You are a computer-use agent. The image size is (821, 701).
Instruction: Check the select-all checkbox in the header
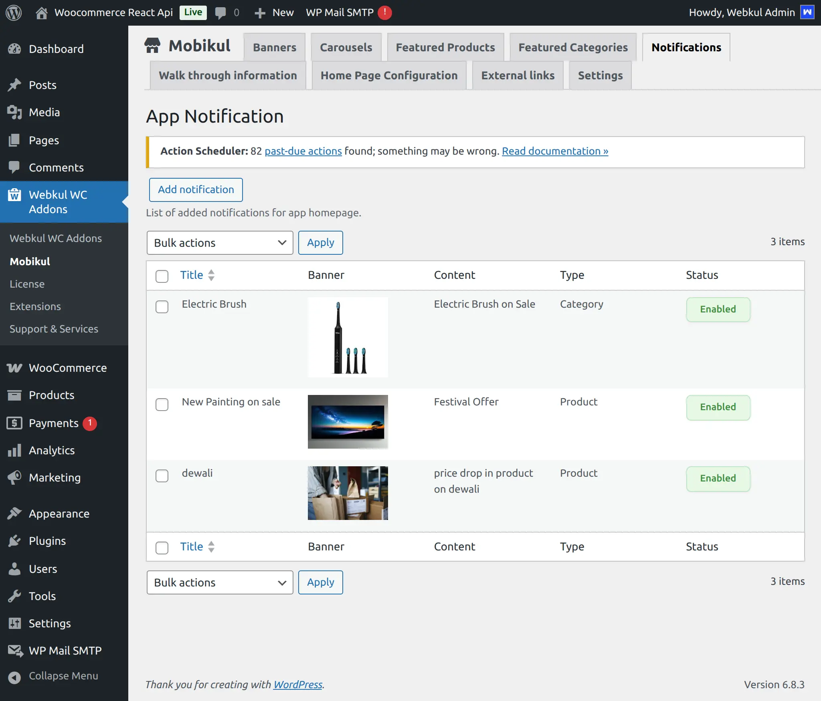tap(162, 276)
